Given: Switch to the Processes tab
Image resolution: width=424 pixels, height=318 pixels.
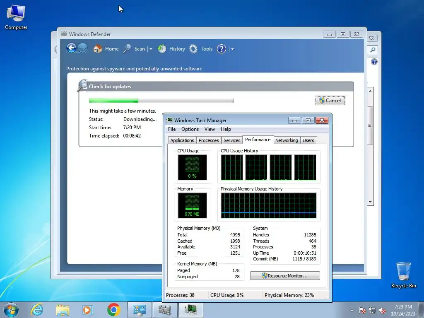Looking at the screenshot, I should (209, 140).
